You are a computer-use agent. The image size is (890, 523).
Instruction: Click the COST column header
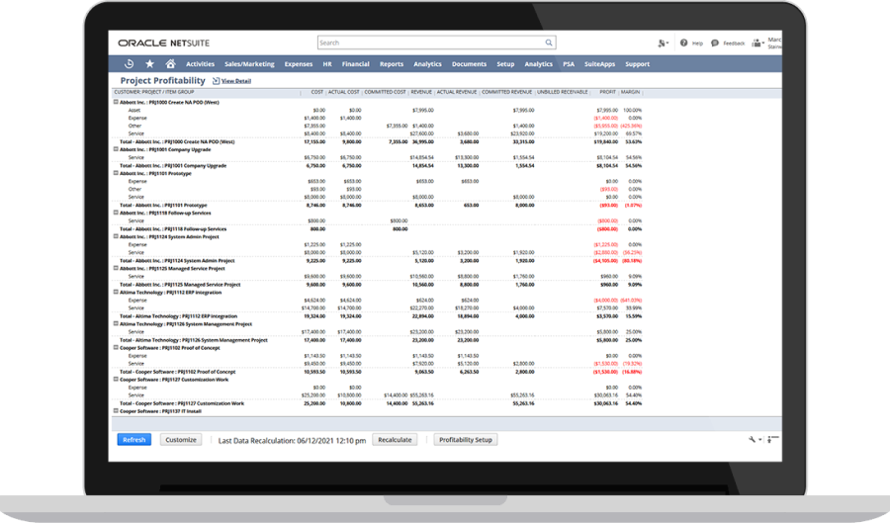click(317, 92)
